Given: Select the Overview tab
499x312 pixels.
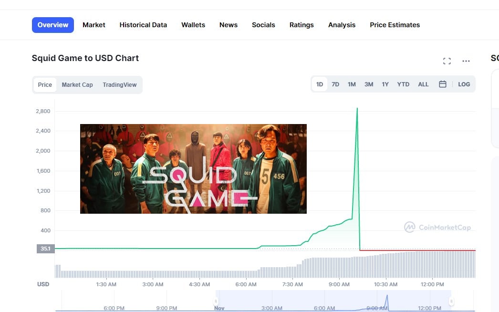Looking at the screenshot, I should click(x=53, y=25).
